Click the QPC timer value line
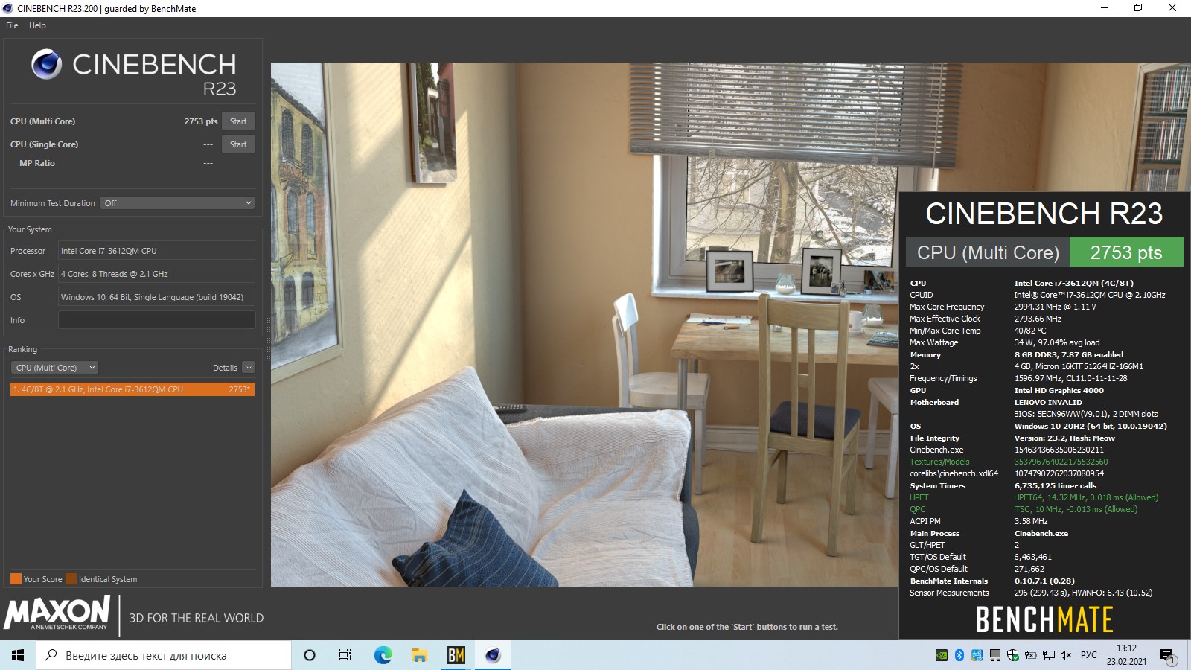 pos(1076,509)
